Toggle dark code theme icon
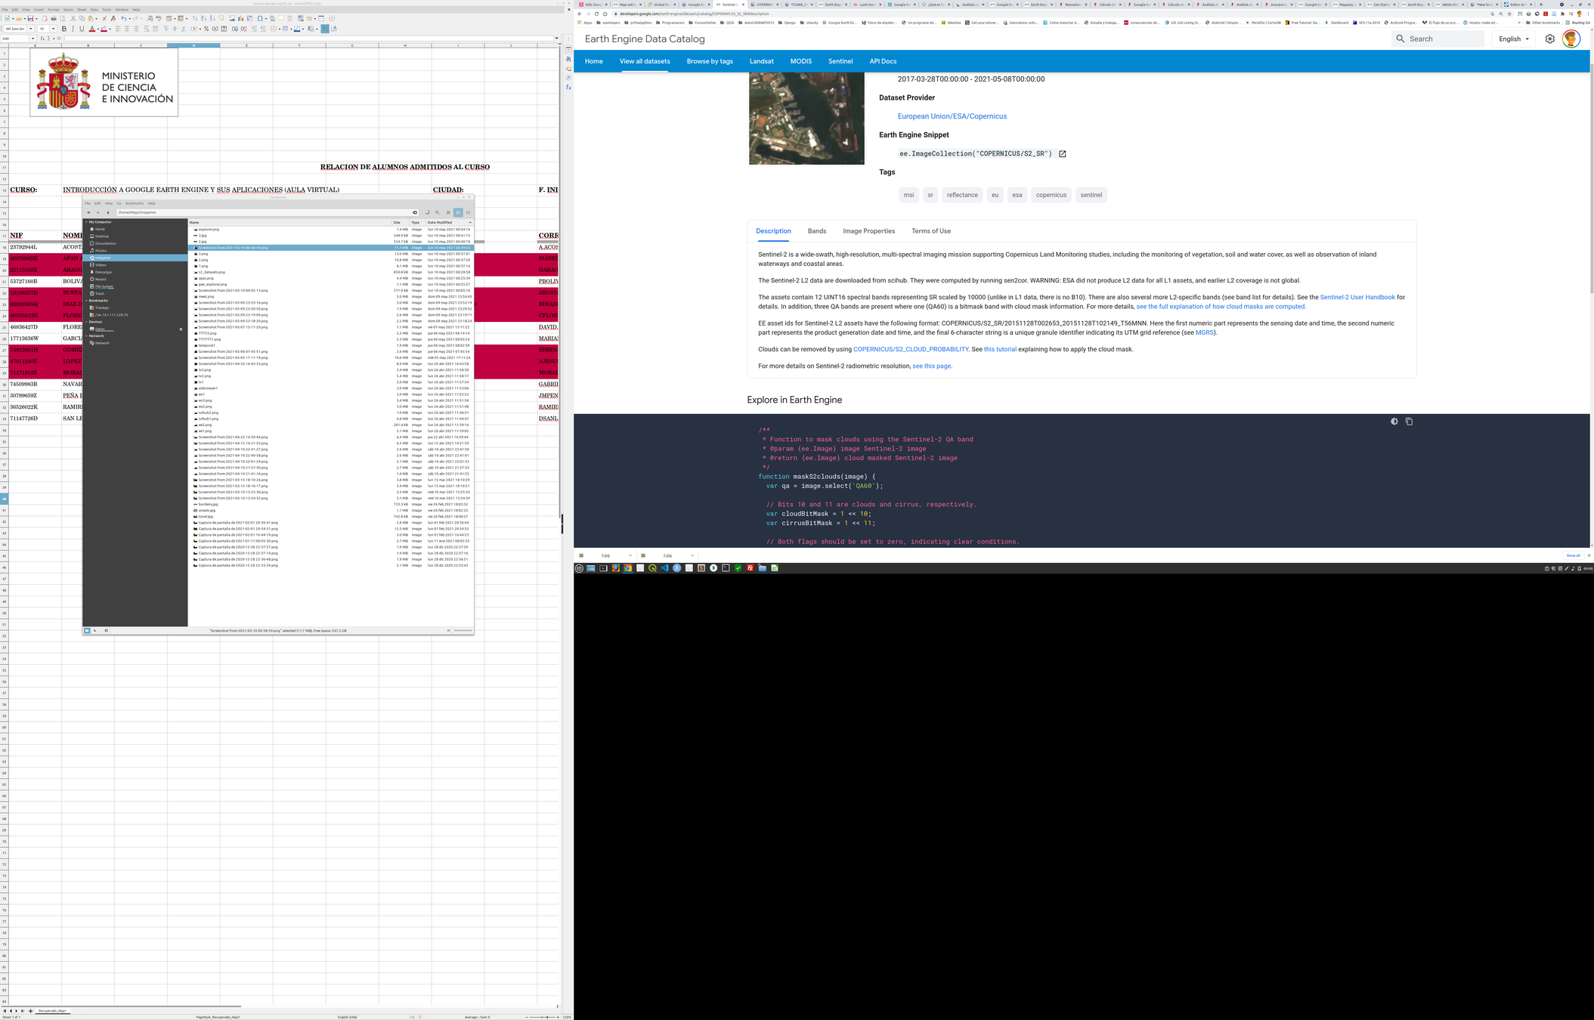The width and height of the screenshot is (1594, 1020). [x=1394, y=422]
